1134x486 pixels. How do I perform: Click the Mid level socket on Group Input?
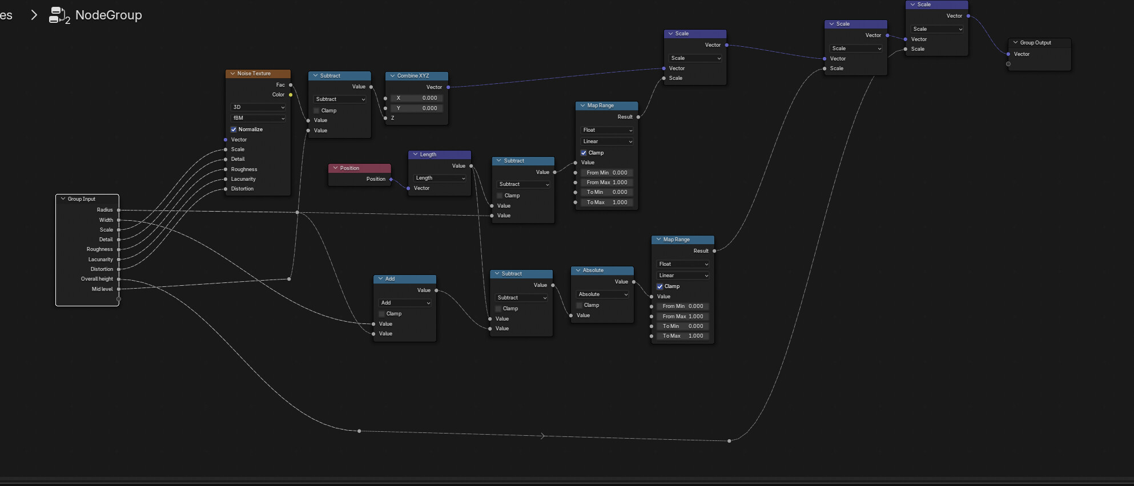[x=119, y=289]
